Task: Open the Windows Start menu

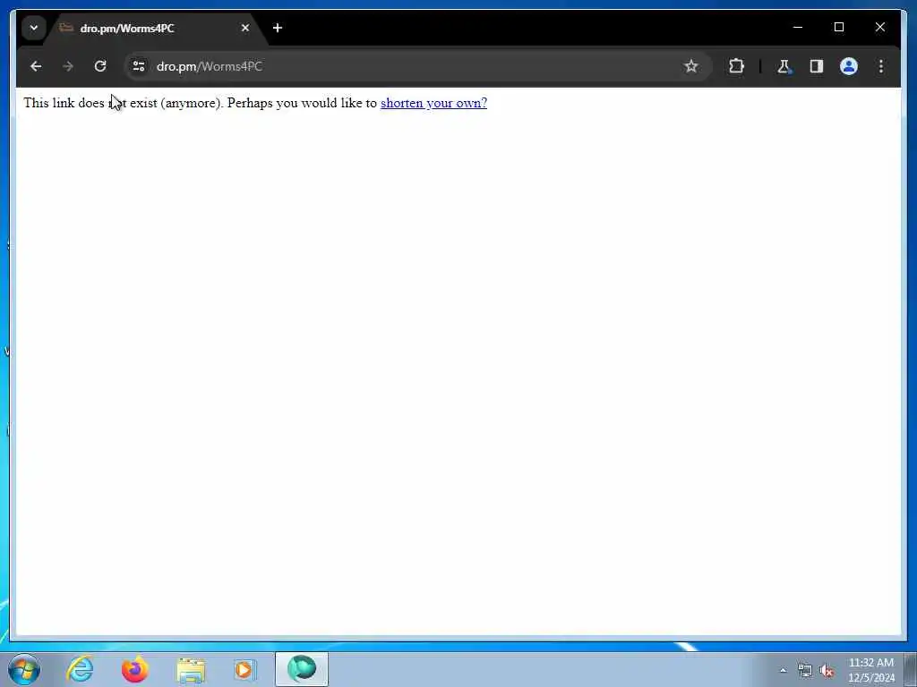Action: [x=24, y=669]
